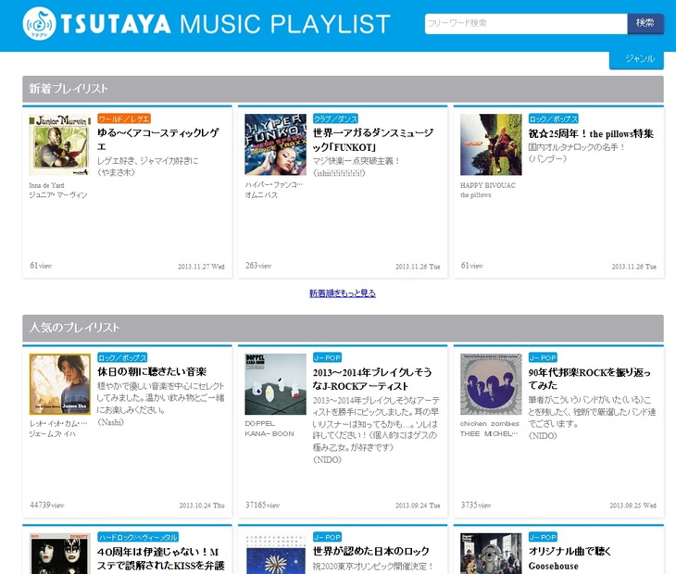Click the 国内オルタナロックの名手！ description
676x574 pixels.
click(x=576, y=147)
